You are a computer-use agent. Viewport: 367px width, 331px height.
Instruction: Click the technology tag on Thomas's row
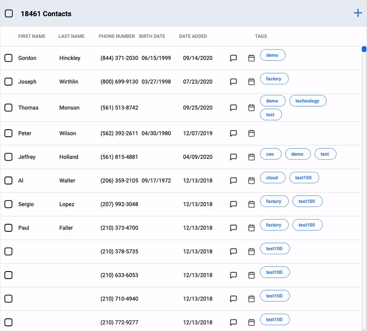tap(308, 101)
